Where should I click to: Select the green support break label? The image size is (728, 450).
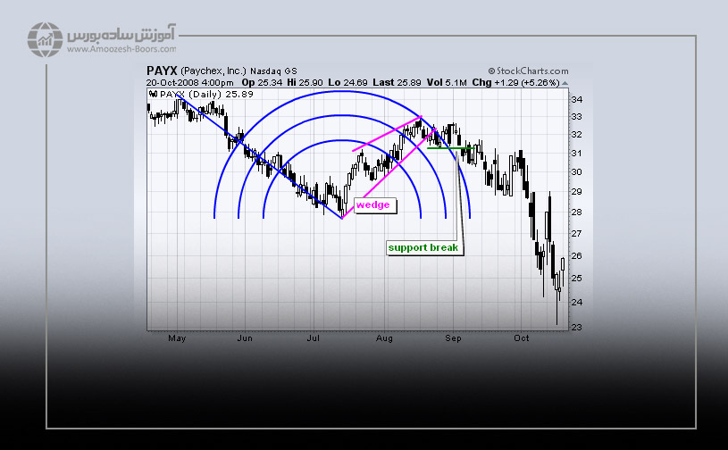(x=423, y=247)
